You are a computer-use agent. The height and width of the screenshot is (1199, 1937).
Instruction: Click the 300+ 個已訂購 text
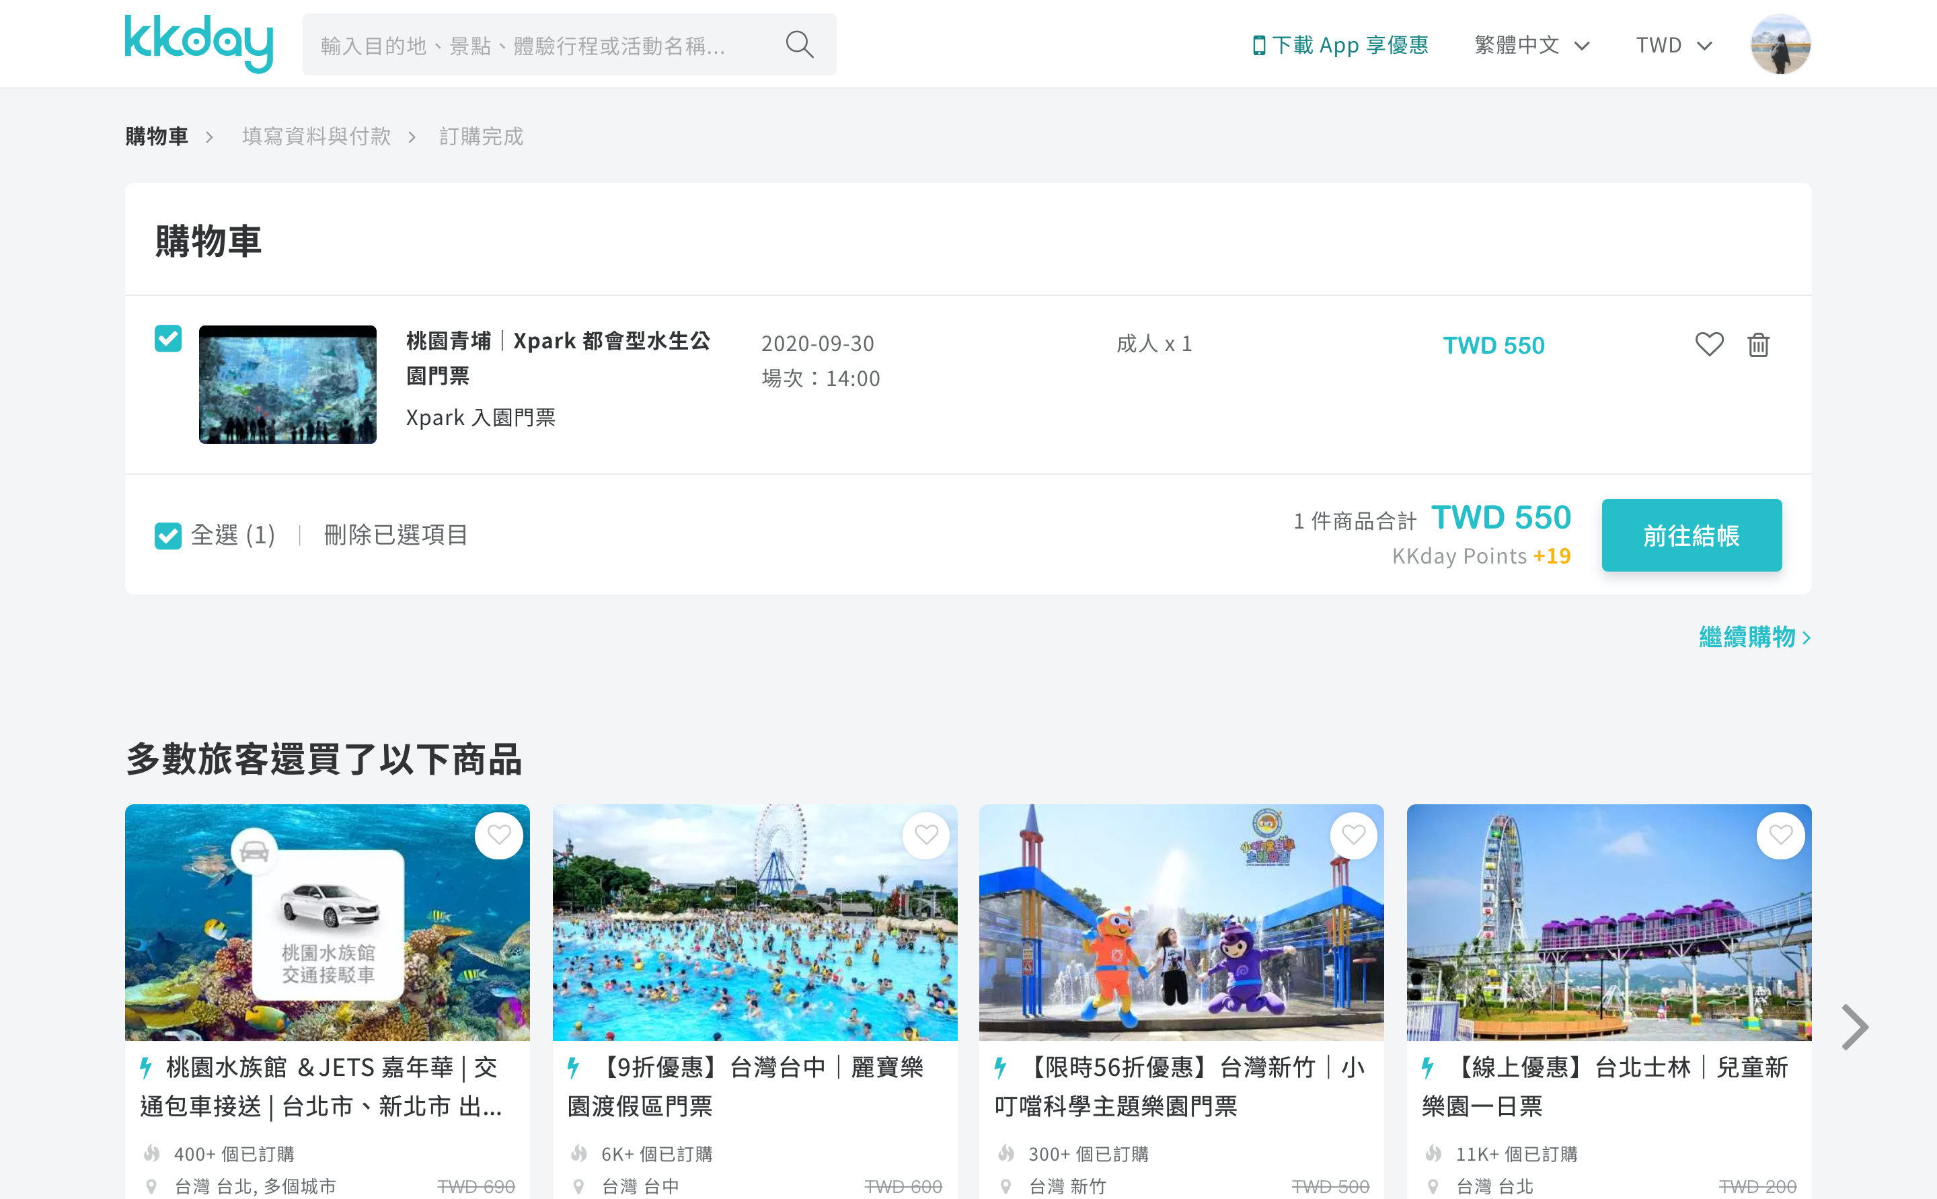click(1088, 1154)
